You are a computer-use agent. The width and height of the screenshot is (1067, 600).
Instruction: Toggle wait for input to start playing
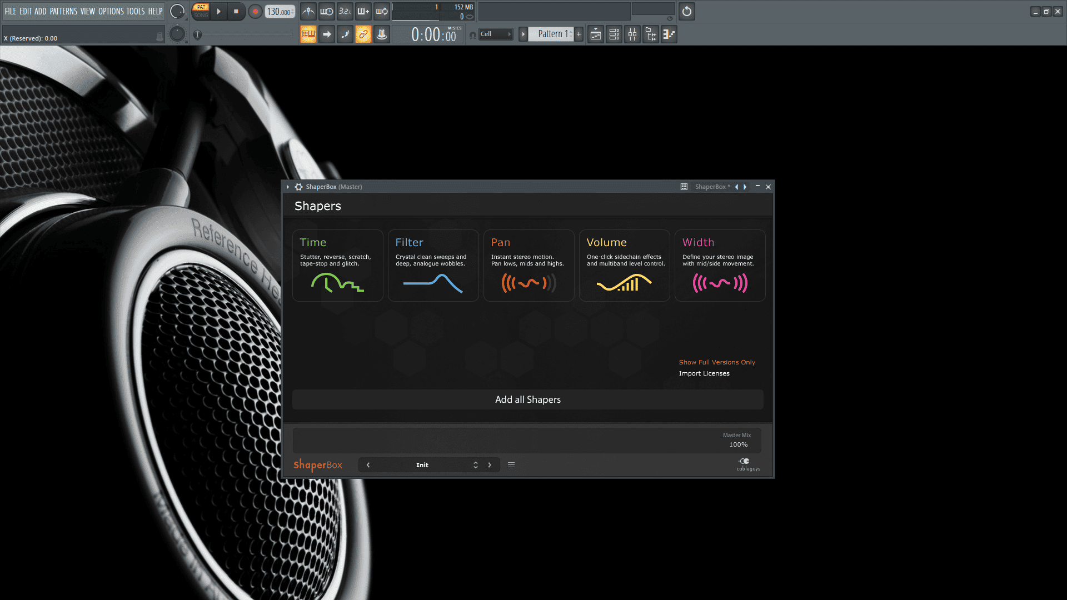tap(327, 12)
